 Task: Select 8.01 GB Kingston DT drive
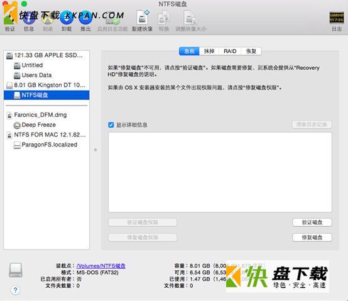click(46, 85)
